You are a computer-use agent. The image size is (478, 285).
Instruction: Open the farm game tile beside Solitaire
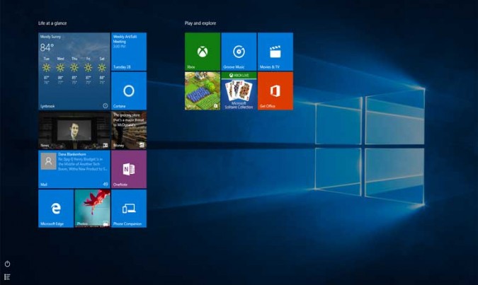[203, 91]
